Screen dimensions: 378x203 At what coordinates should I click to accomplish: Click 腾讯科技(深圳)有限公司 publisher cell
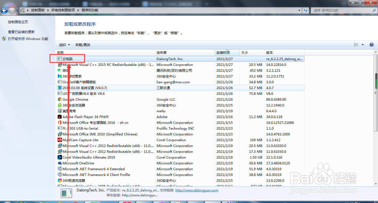(x=174, y=71)
